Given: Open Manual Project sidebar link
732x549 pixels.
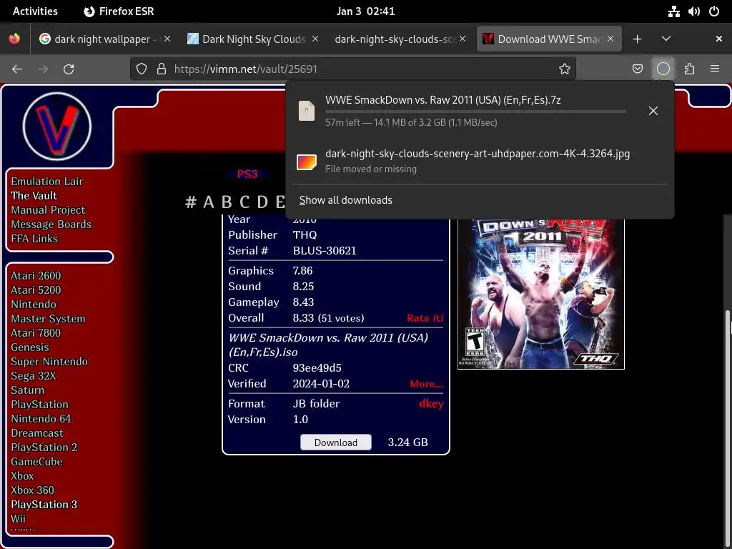Looking at the screenshot, I should point(48,210).
